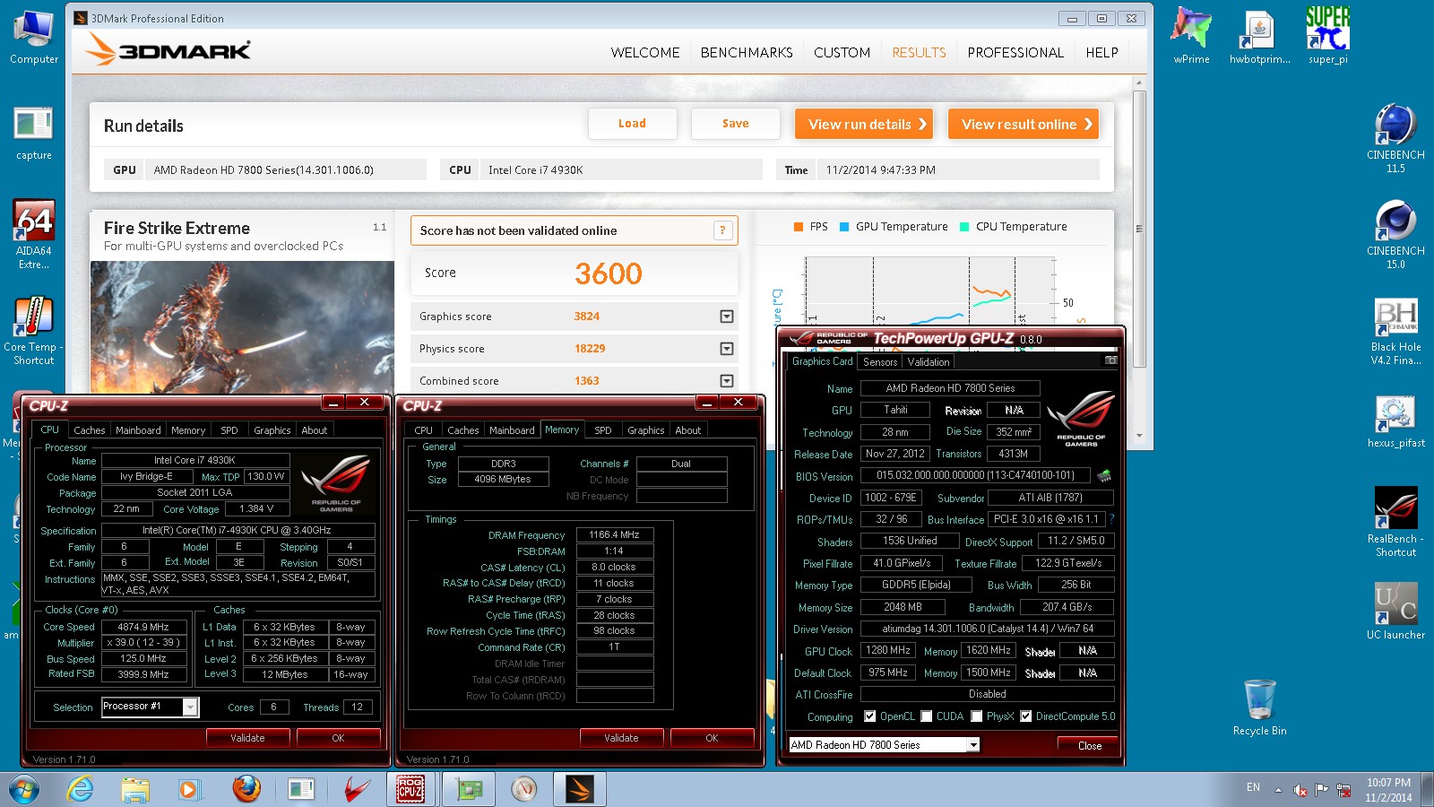The height and width of the screenshot is (807, 1434).
Task: Click EN language indicator in tray
Action: click(1253, 787)
